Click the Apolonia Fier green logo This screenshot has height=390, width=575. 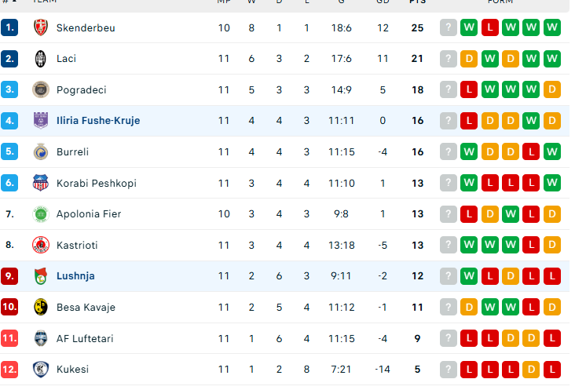(40, 213)
